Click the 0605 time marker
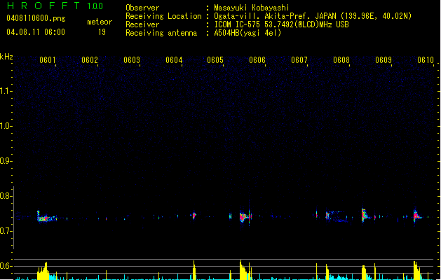The image size is (441, 280). coord(215,60)
